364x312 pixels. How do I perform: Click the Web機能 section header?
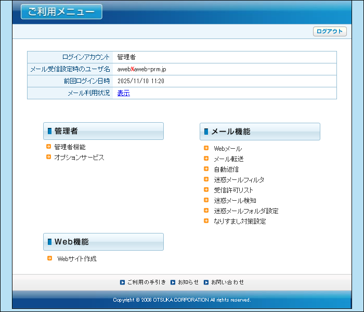click(x=103, y=242)
